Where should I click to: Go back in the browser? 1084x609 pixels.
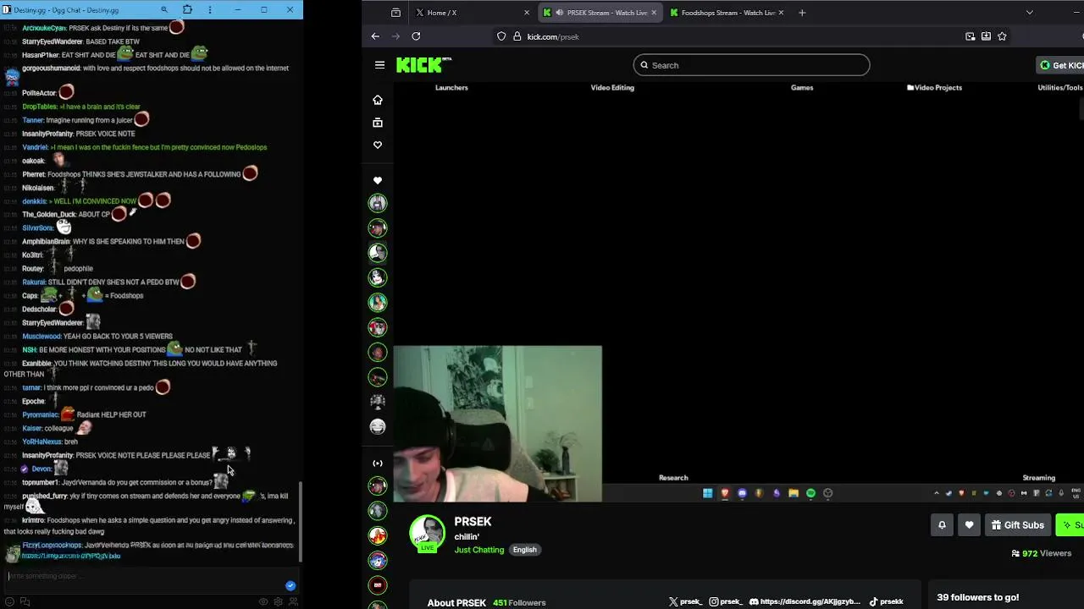[x=375, y=36]
